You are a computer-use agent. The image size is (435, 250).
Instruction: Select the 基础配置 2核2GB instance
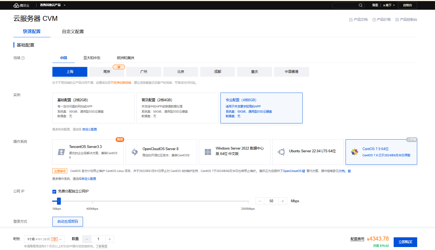(93, 108)
